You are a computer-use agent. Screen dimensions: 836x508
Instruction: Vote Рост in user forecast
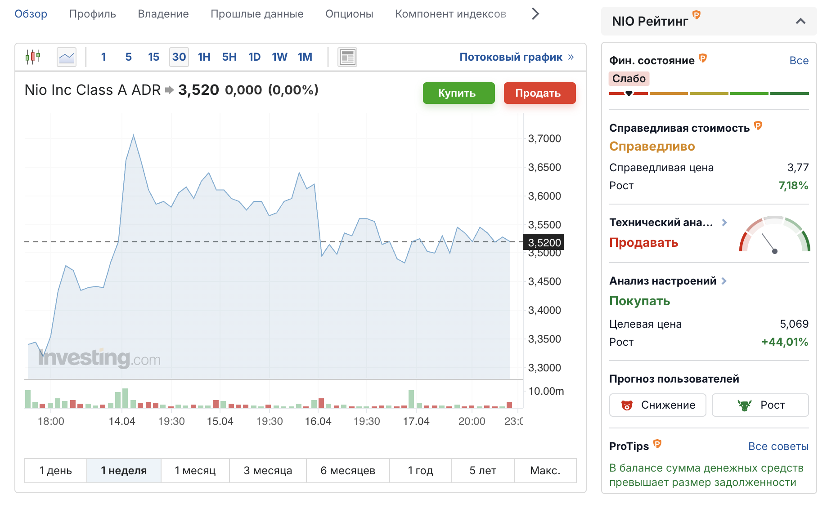[x=760, y=405]
